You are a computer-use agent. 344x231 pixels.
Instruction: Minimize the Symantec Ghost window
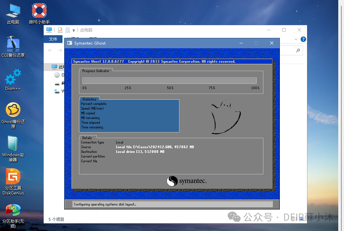(x=241, y=43)
